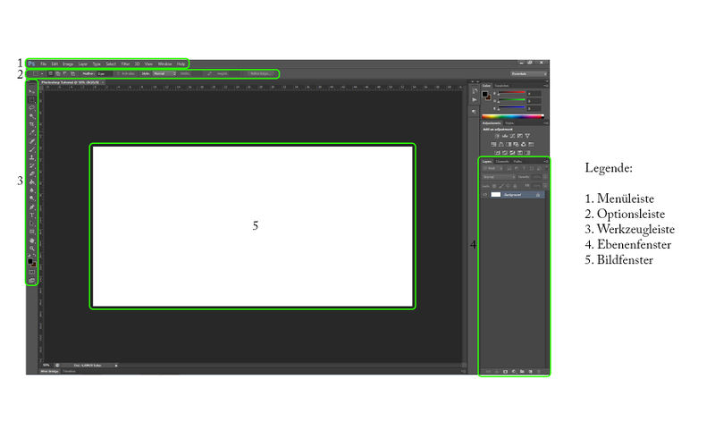This screenshot has height=447, width=715.
Task: Select the Move tool
Action: (x=32, y=91)
